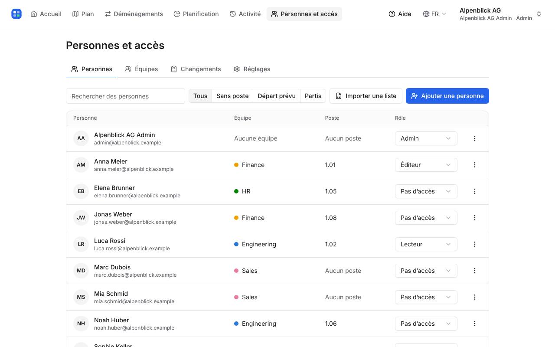Open the Activité section

(x=245, y=14)
